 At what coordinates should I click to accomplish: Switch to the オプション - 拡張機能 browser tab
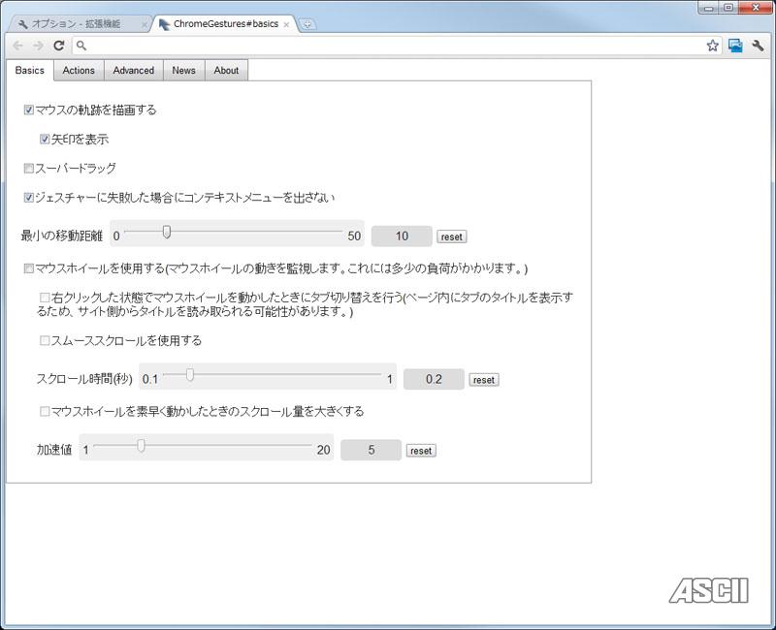(x=80, y=23)
